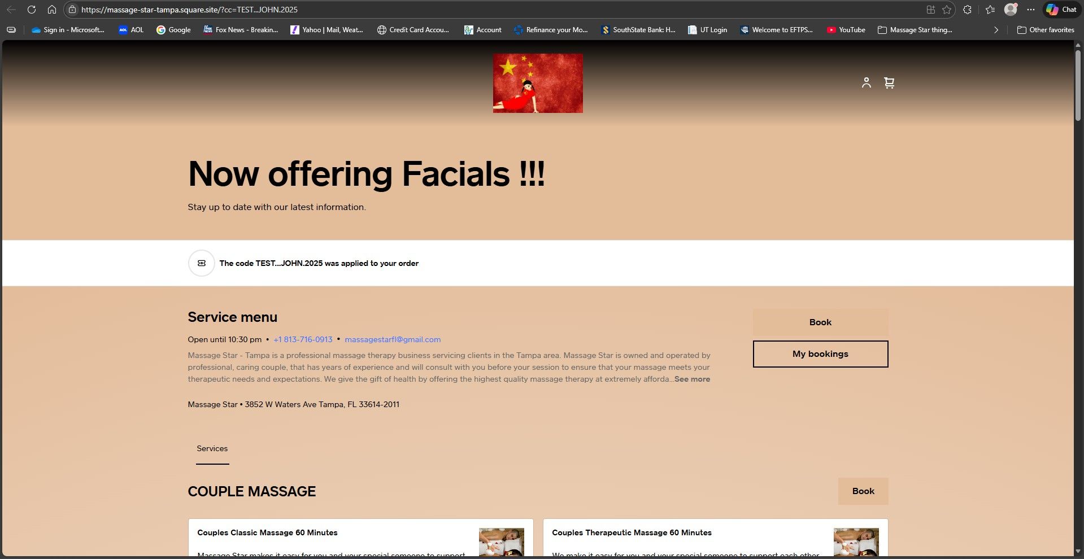Open YouTube bookmark
This screenshot has height=559, width=1084.
coord(846,30)
